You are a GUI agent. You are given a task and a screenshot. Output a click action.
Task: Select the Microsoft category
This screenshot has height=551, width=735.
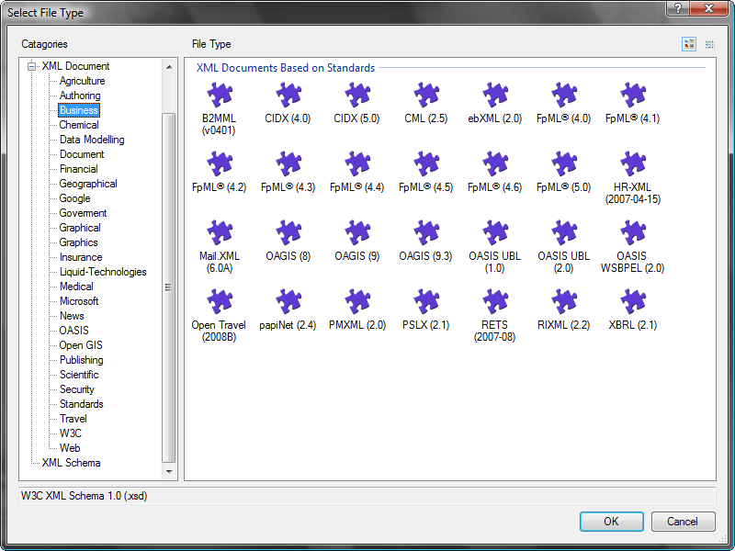click(79, 301)
